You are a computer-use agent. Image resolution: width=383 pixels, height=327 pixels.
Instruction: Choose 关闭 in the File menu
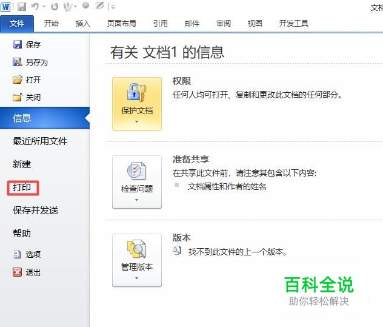[x=33, y=98]
